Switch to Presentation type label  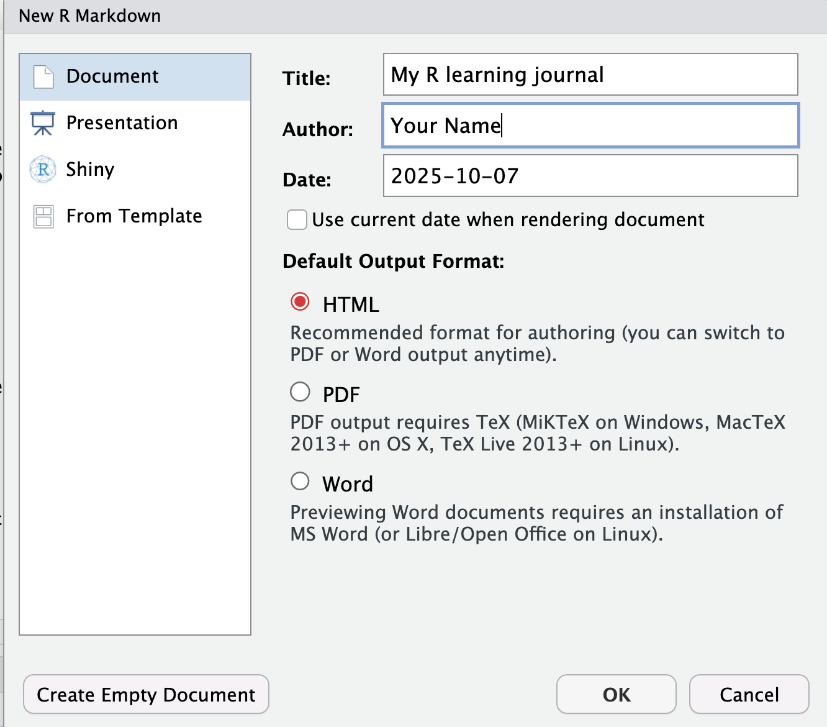(x=122, y=123)
